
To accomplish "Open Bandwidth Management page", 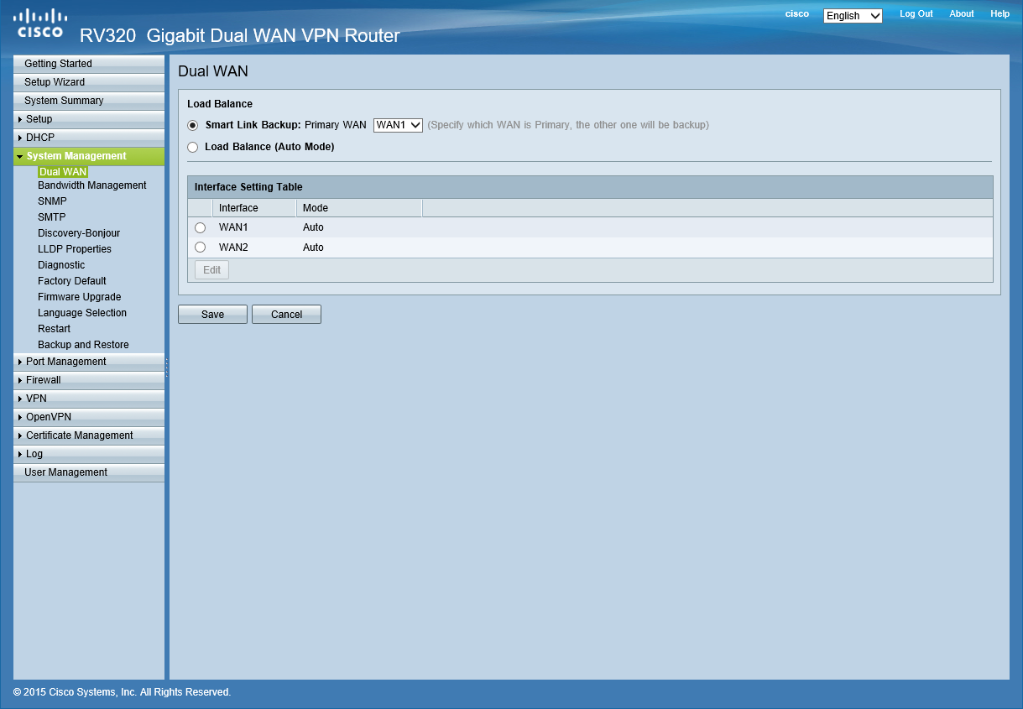I will tap(92, 185).
